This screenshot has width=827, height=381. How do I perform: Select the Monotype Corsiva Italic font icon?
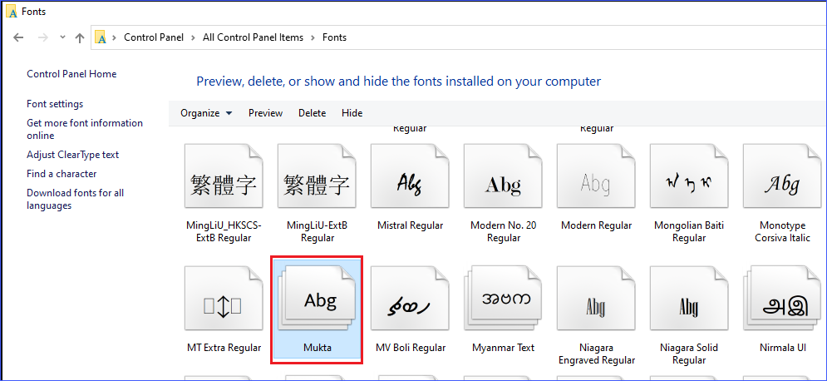[782, 176]
